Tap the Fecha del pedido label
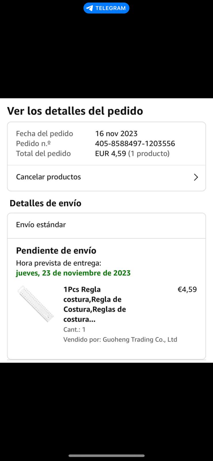This screenshot has width=213, height=461. [45, 134]
